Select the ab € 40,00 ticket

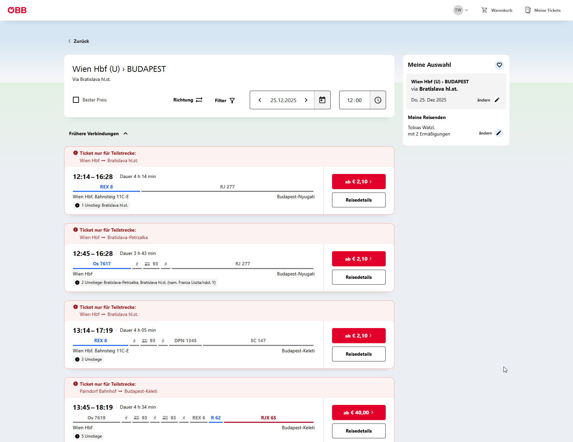[x=358, y=413]
